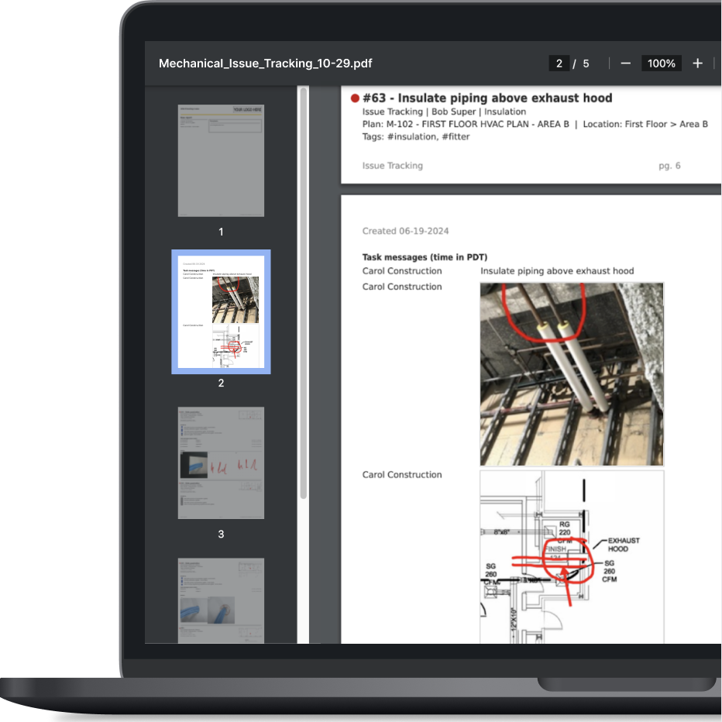
Task: Click the zoom in plus icon
Action: pyautogui.click(x=697, y=64)
